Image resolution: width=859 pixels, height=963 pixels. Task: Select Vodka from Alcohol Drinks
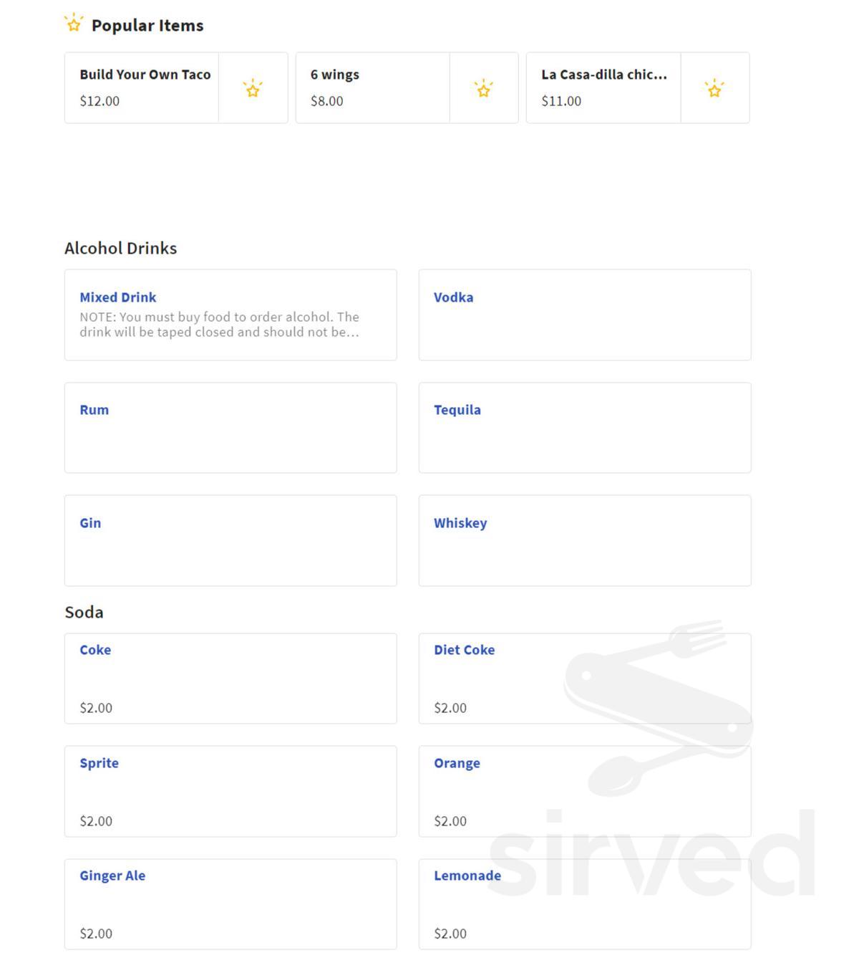pos(453,297)
